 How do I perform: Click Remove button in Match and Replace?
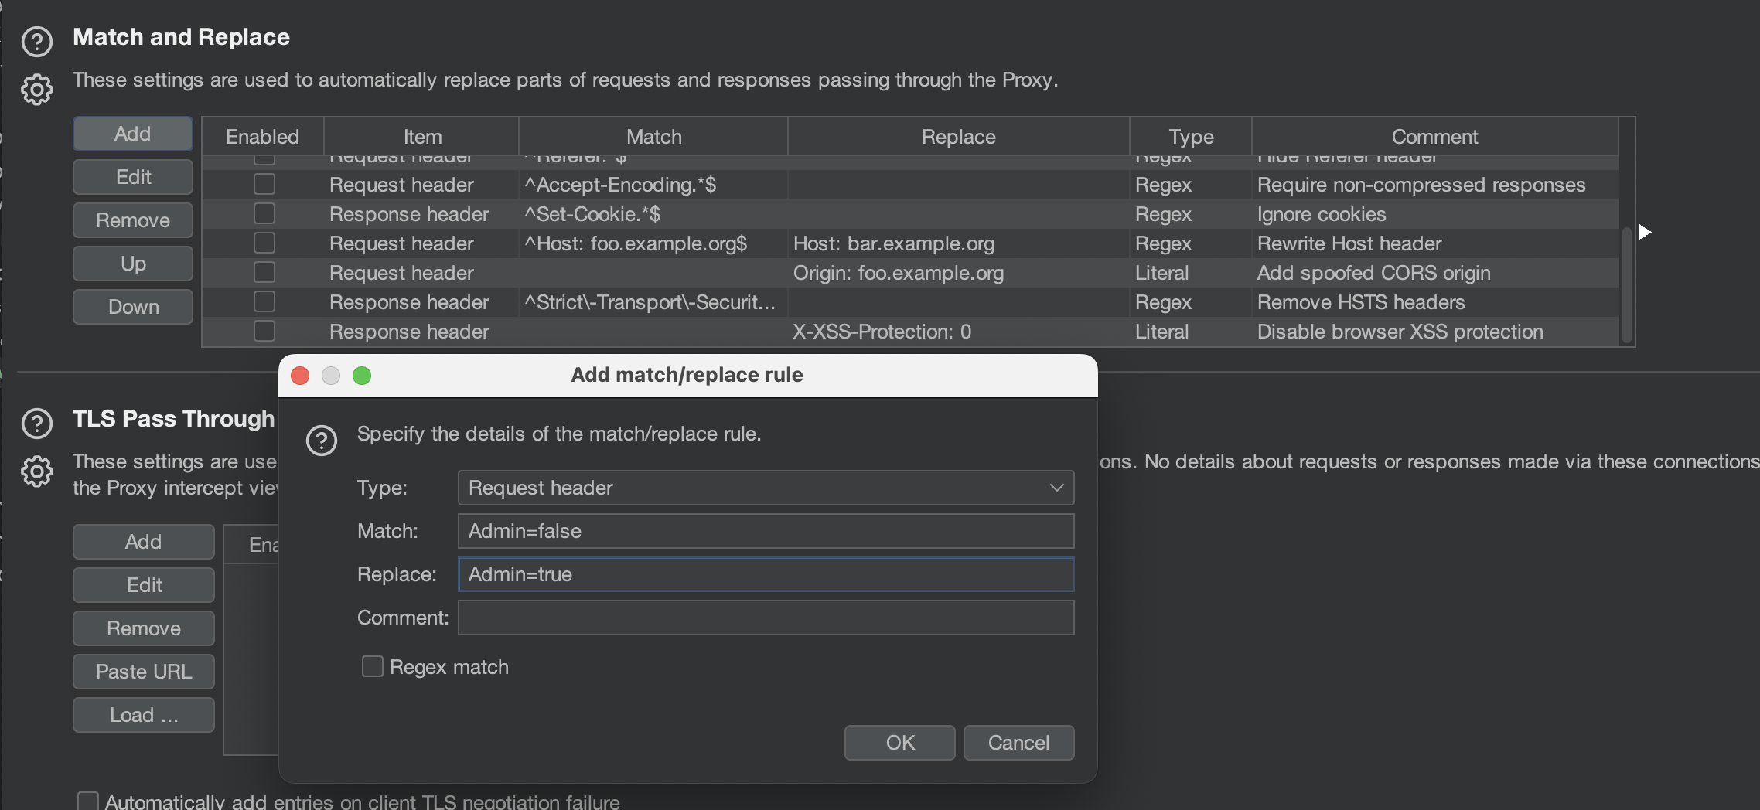(x=133, y=220)
